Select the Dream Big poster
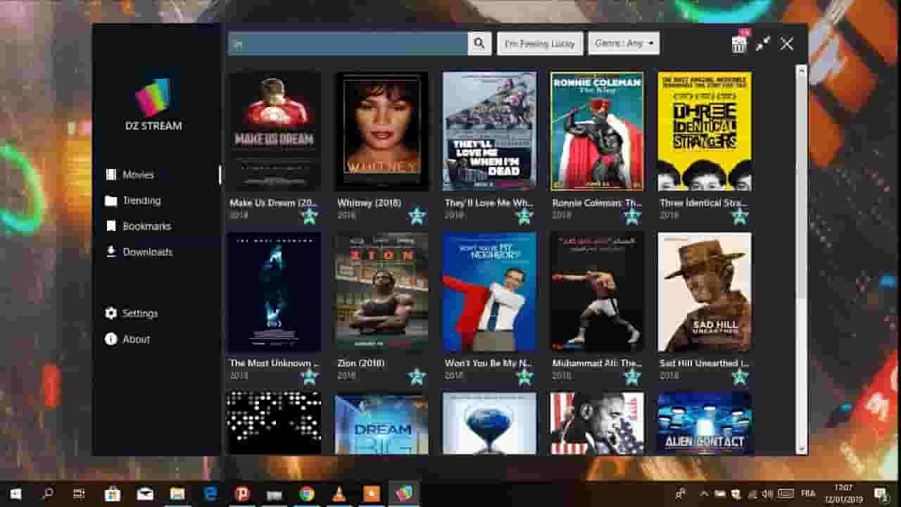The width and height of the screenshot is (901, 507). pos(382,424)
